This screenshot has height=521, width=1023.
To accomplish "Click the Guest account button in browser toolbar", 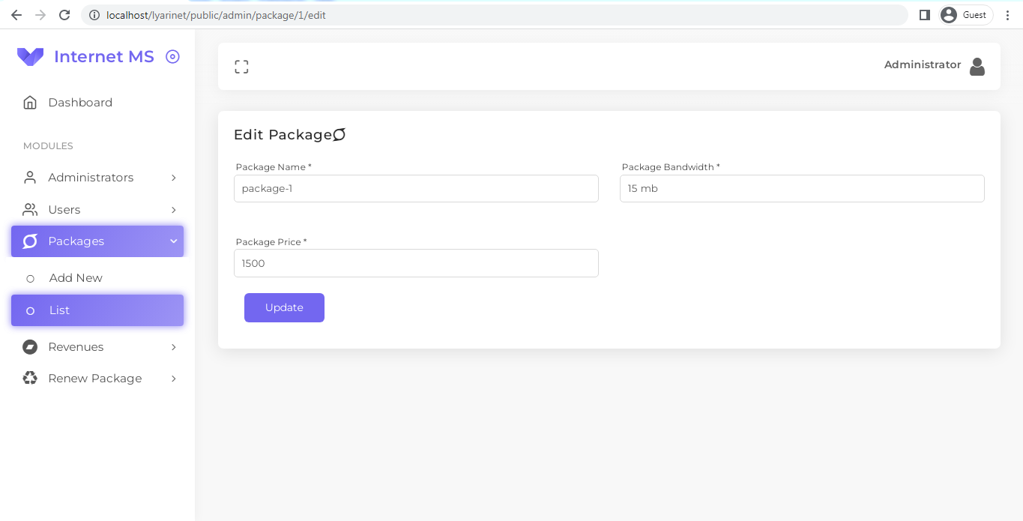I will (x=965, y=14).
